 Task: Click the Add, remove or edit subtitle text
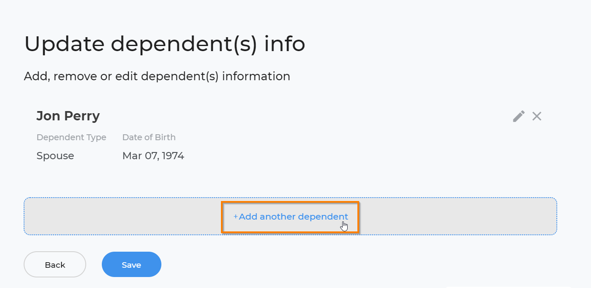[x=157, y=76]
